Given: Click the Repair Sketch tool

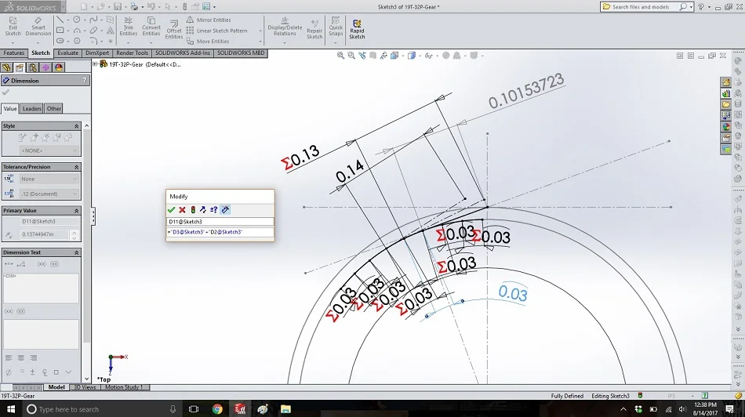Looking at the screenshot, I should point(314,28).
